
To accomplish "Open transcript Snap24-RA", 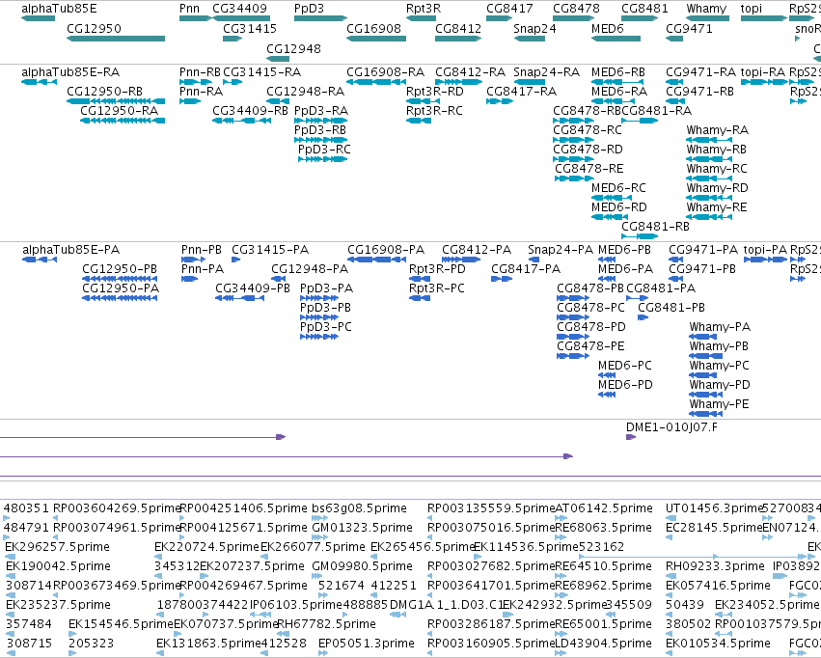I will click(x=547, y=72).
